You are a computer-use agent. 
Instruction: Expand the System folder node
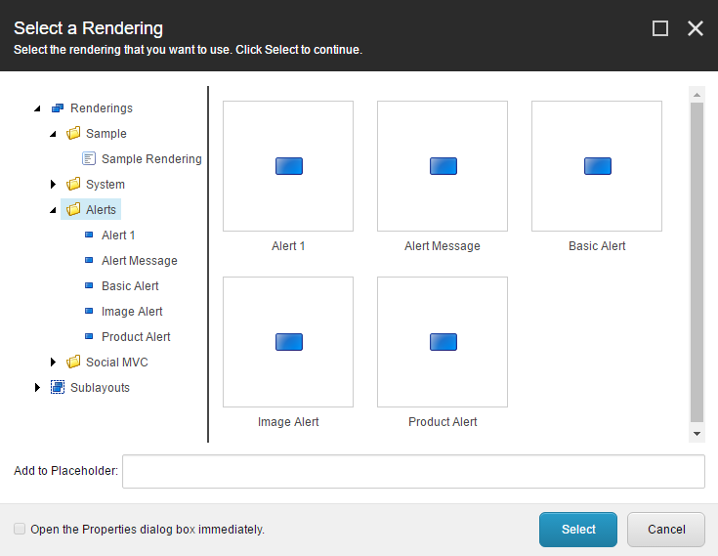[53, 184]
